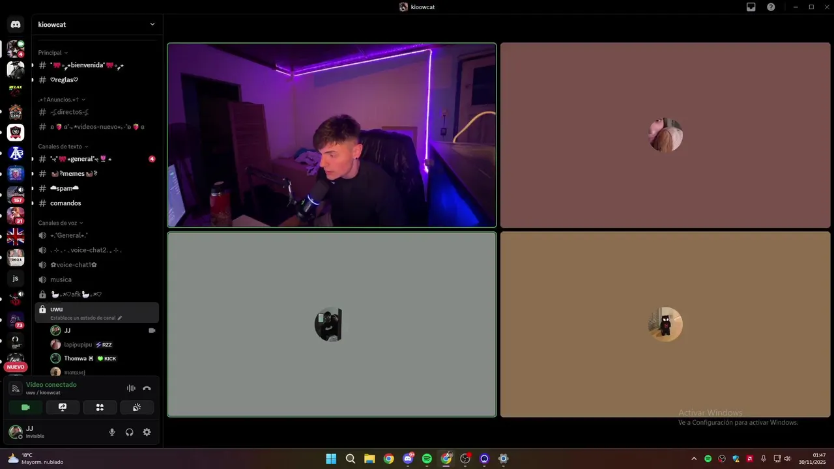Open the Inbox icon in title bar
Viewport: 834px width, 469px height.
tap(751, 7)
